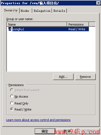Click the empty area of user list

[x=51, y=51]
